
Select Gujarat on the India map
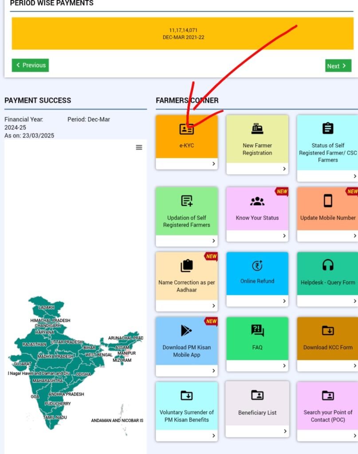(22, 364)
